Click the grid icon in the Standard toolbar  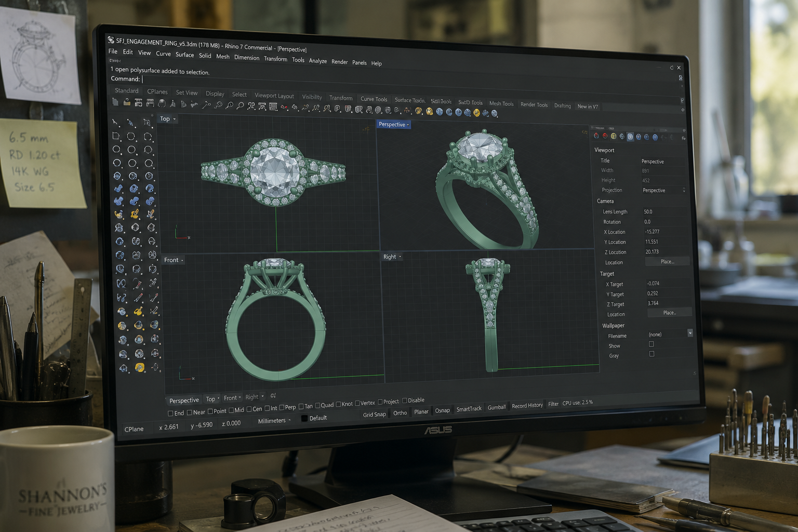click(273, 107)
